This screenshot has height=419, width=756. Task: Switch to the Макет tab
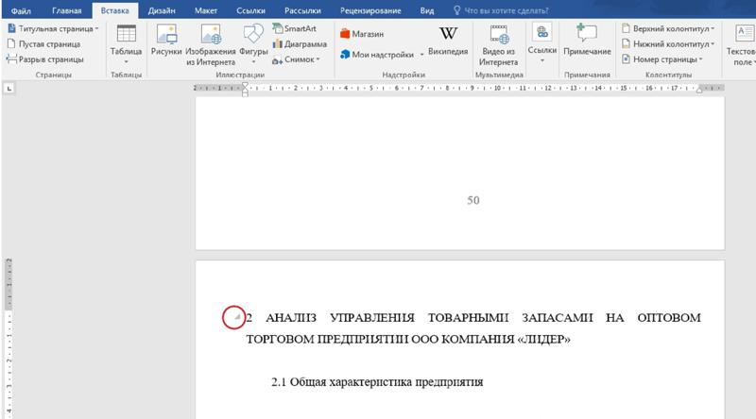206,10
